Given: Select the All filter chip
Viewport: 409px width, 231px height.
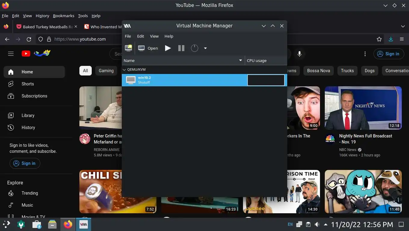Looking at the screenshot, I should 85,71.
